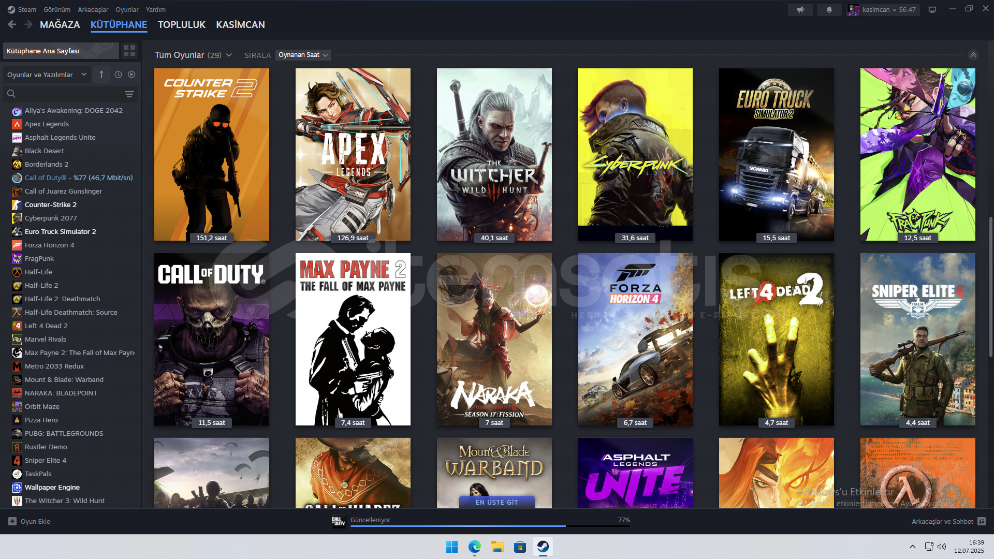
Task: Go forward with the right arrow
Action: [x=28, y=24]
